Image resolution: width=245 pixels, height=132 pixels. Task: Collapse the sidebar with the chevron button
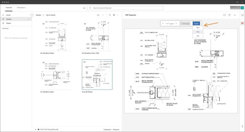pyautogui.click(x=32, y=15)
